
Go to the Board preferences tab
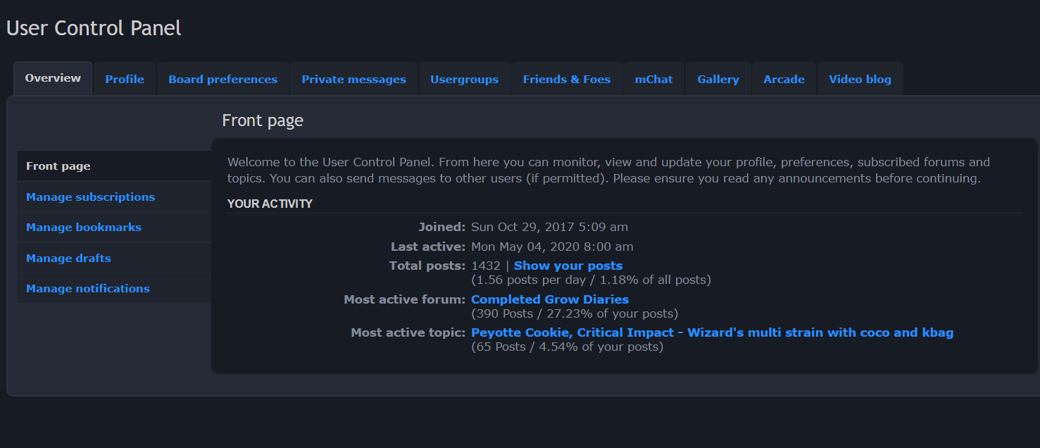pyautogui.click(x=223, y=80)
